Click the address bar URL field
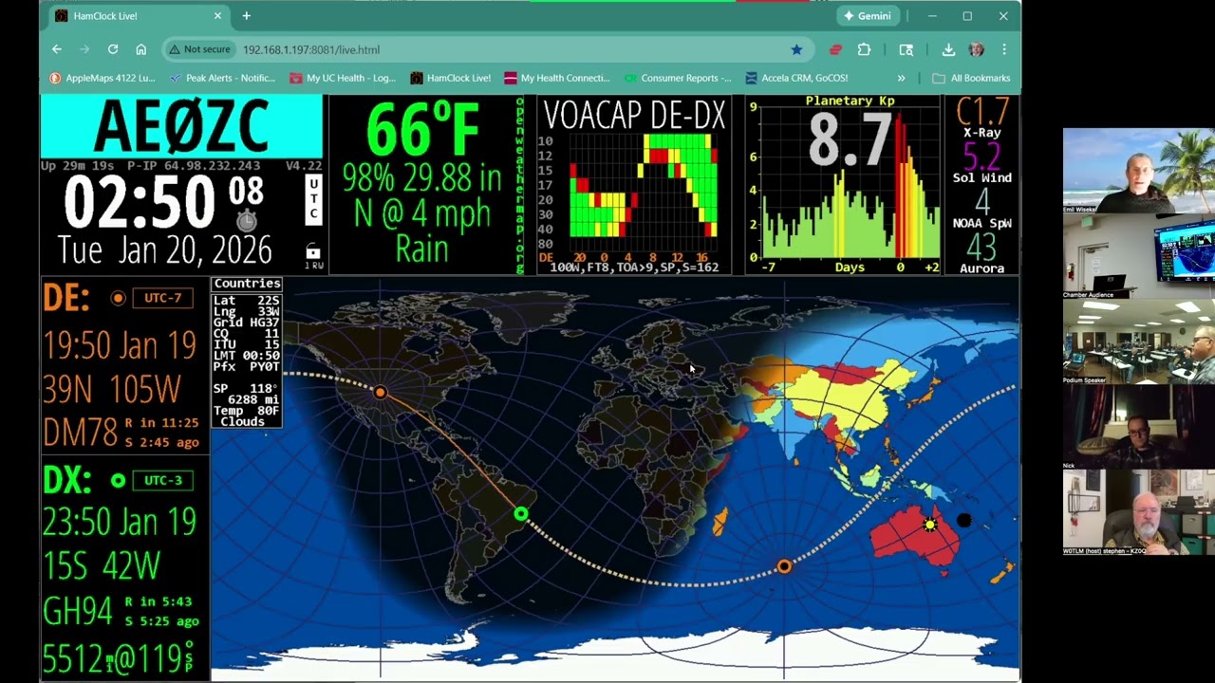The image size is (1215, 683). pyautogui.click(x=486, y=49)
